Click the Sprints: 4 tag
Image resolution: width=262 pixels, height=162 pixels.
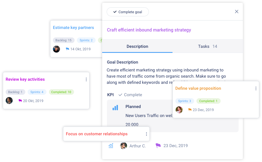click(37, 92)
